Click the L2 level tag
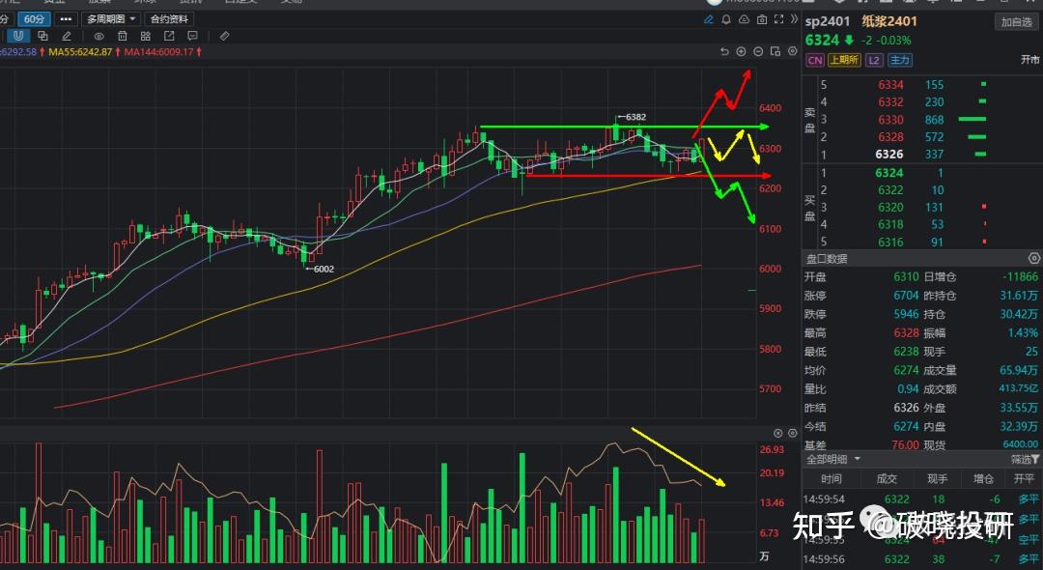 click(x=874, y=60)
